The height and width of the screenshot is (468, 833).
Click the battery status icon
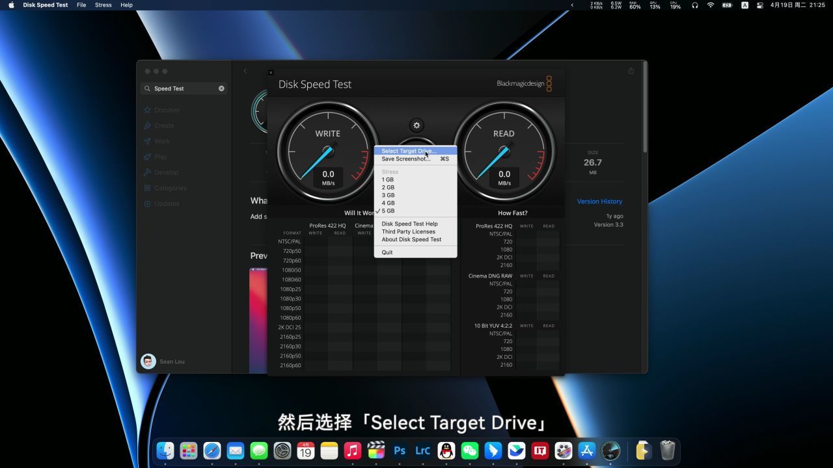pos(727,5)
